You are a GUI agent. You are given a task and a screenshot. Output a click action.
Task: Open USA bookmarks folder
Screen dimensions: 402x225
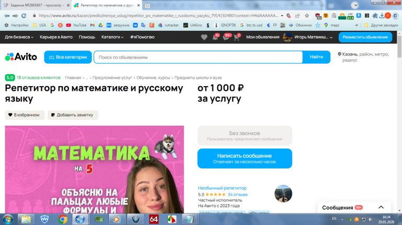coord(39,25)
